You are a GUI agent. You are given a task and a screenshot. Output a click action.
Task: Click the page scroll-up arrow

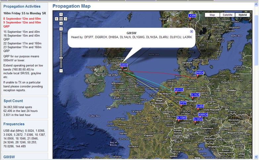pos(256,4)
